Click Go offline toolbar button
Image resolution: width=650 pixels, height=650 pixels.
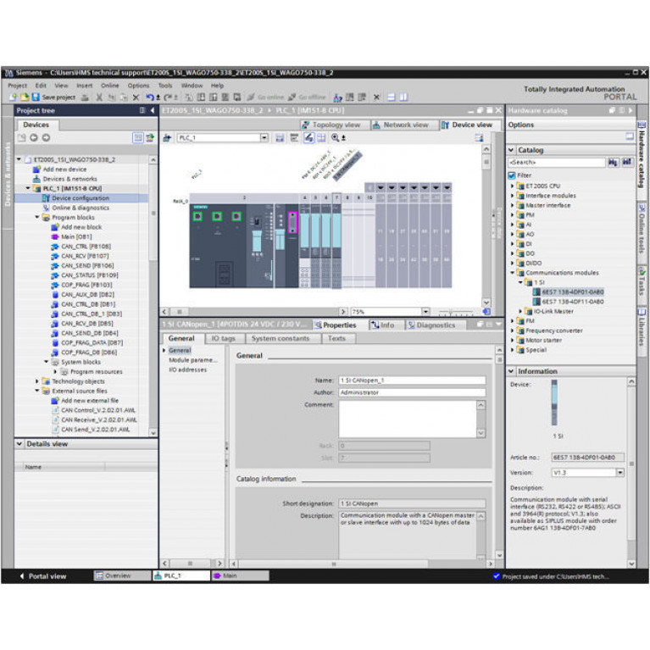[x=307, y=97]
